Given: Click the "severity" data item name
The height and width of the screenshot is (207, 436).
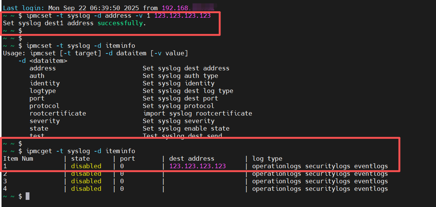Looking at the screenshot, I should (x=45, y=121).
